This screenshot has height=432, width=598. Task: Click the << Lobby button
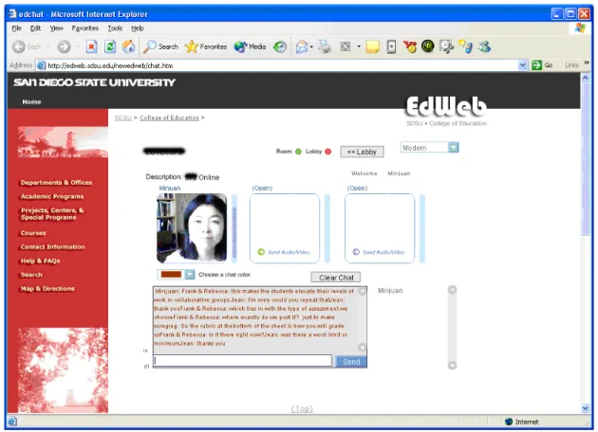click(x=362, y=152)
